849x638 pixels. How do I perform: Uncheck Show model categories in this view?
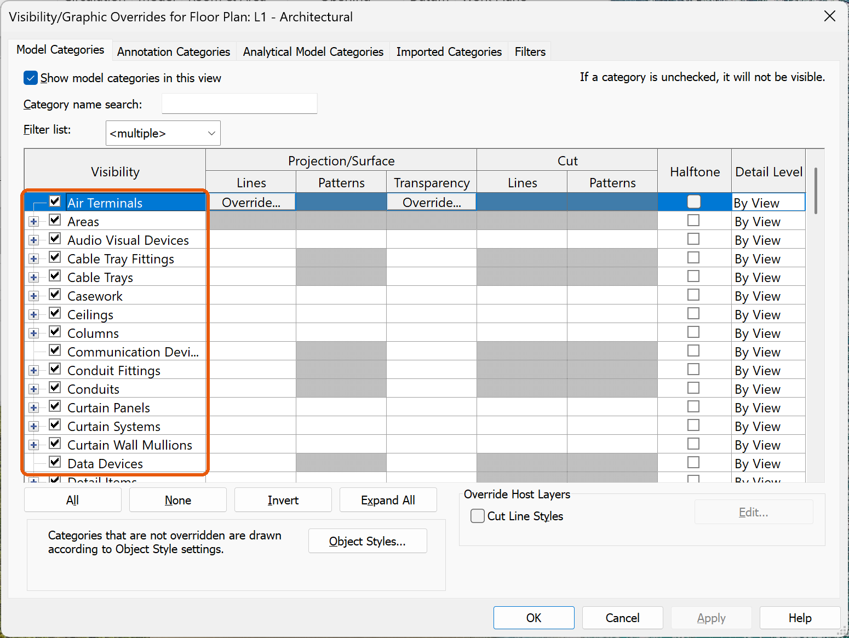pyautogui.click(x=31, y=78)
